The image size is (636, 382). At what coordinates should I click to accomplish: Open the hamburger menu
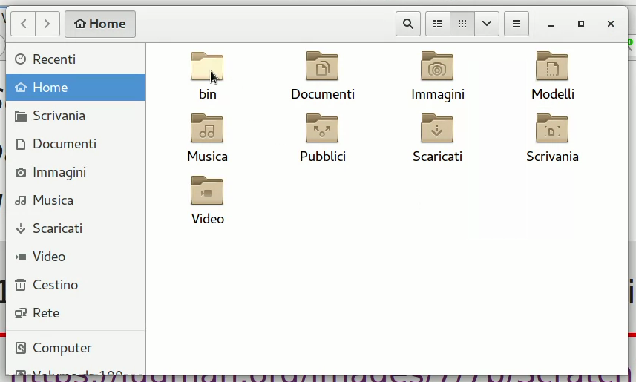[x=517, y=24]
